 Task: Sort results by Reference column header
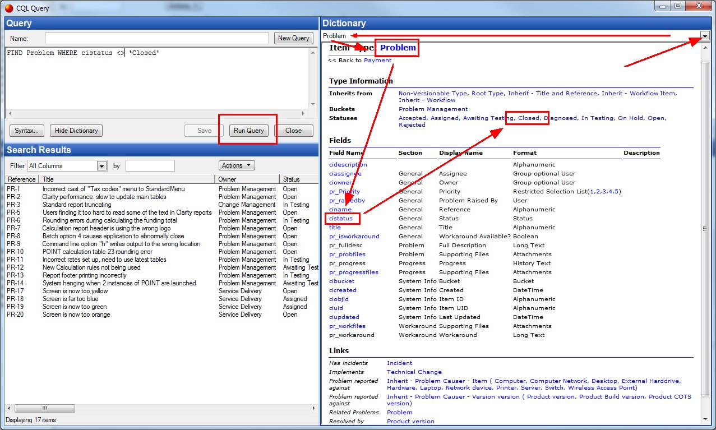coord(21,179)
